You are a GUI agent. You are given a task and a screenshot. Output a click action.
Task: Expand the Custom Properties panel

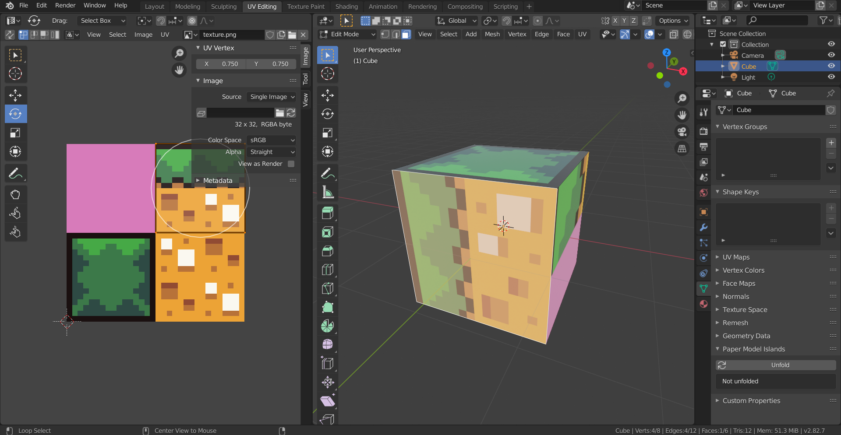pyautogui.click(x=751, y=401)
